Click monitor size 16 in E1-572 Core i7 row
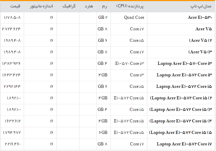Viewport: 216px width, 151px height. (52, 144)
